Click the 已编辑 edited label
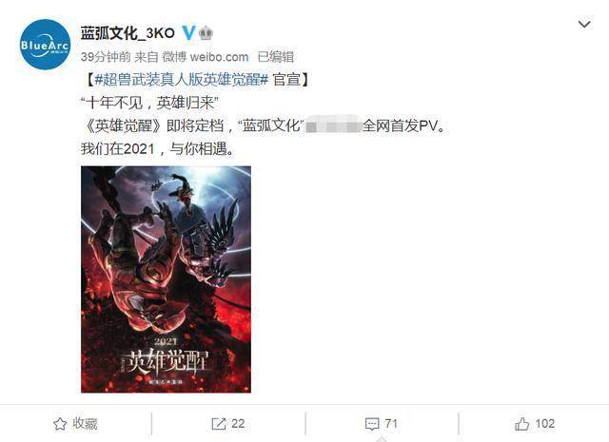This screenshot has height=442, width=609. tap(275, 57)
